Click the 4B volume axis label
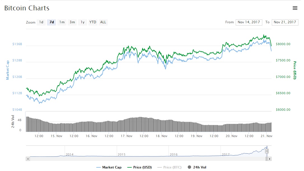 19,120
